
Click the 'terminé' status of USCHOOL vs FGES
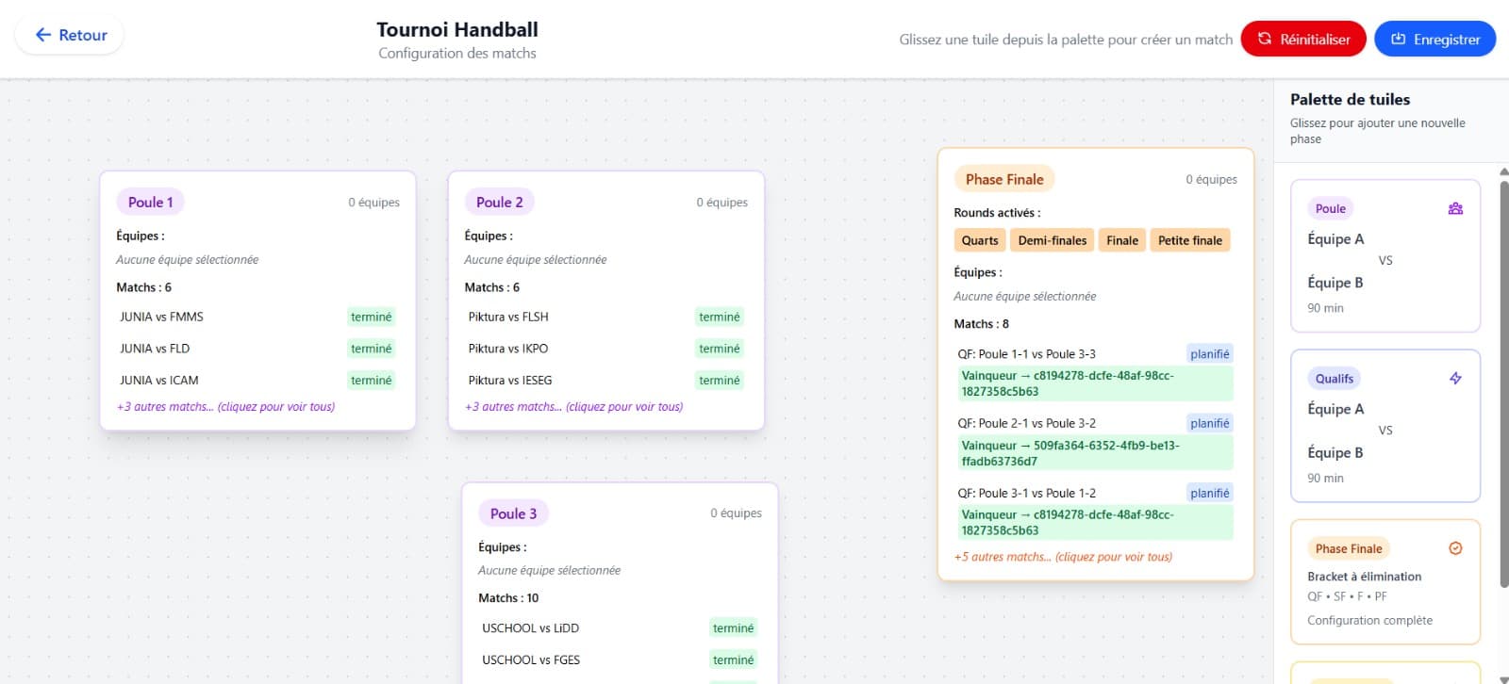click(734, 660)
